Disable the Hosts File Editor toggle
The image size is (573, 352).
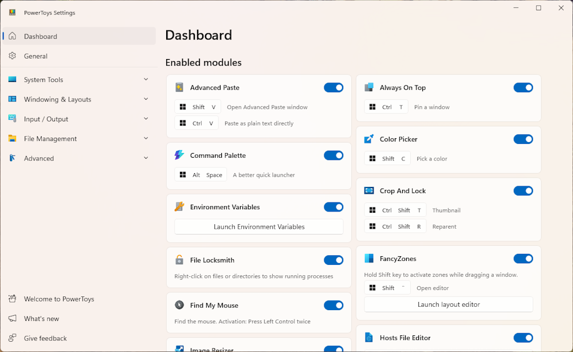click(523, 338)
